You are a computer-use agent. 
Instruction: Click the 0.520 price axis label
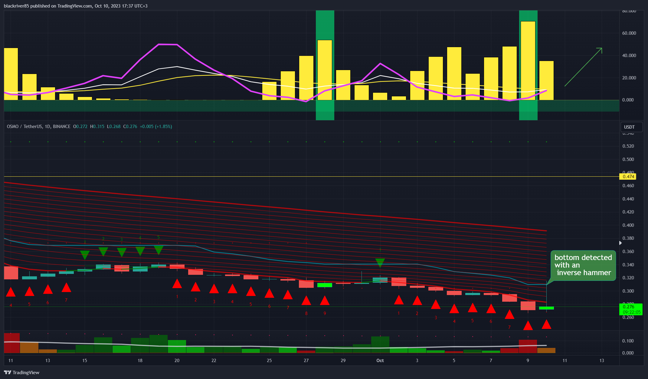(628, 146)
